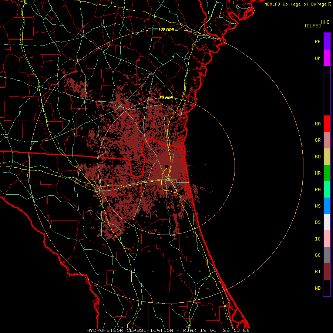This screenshot has width=333, height=333.
Task: Click the 'RA' legend label
Action: 318,190
